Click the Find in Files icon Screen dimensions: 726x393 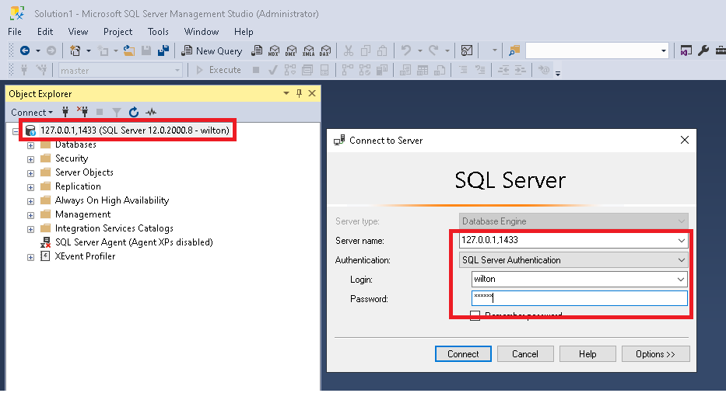coord(514,50)
